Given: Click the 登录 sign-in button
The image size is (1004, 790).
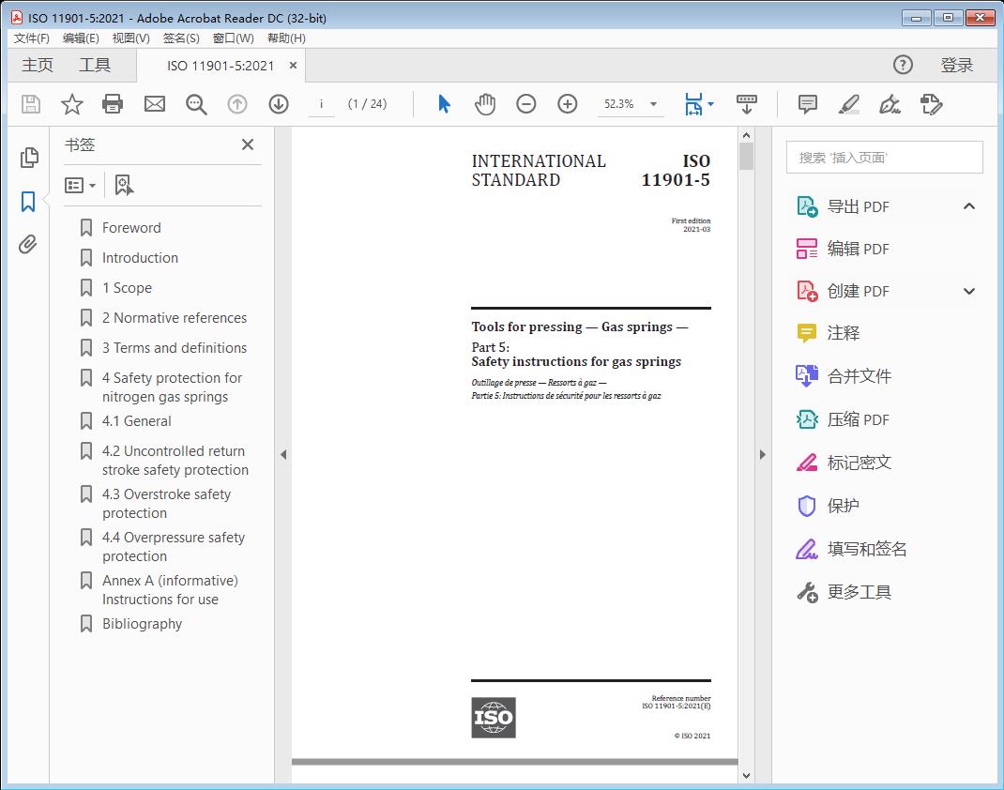Looking at the screenshot, I should point(956,65).
